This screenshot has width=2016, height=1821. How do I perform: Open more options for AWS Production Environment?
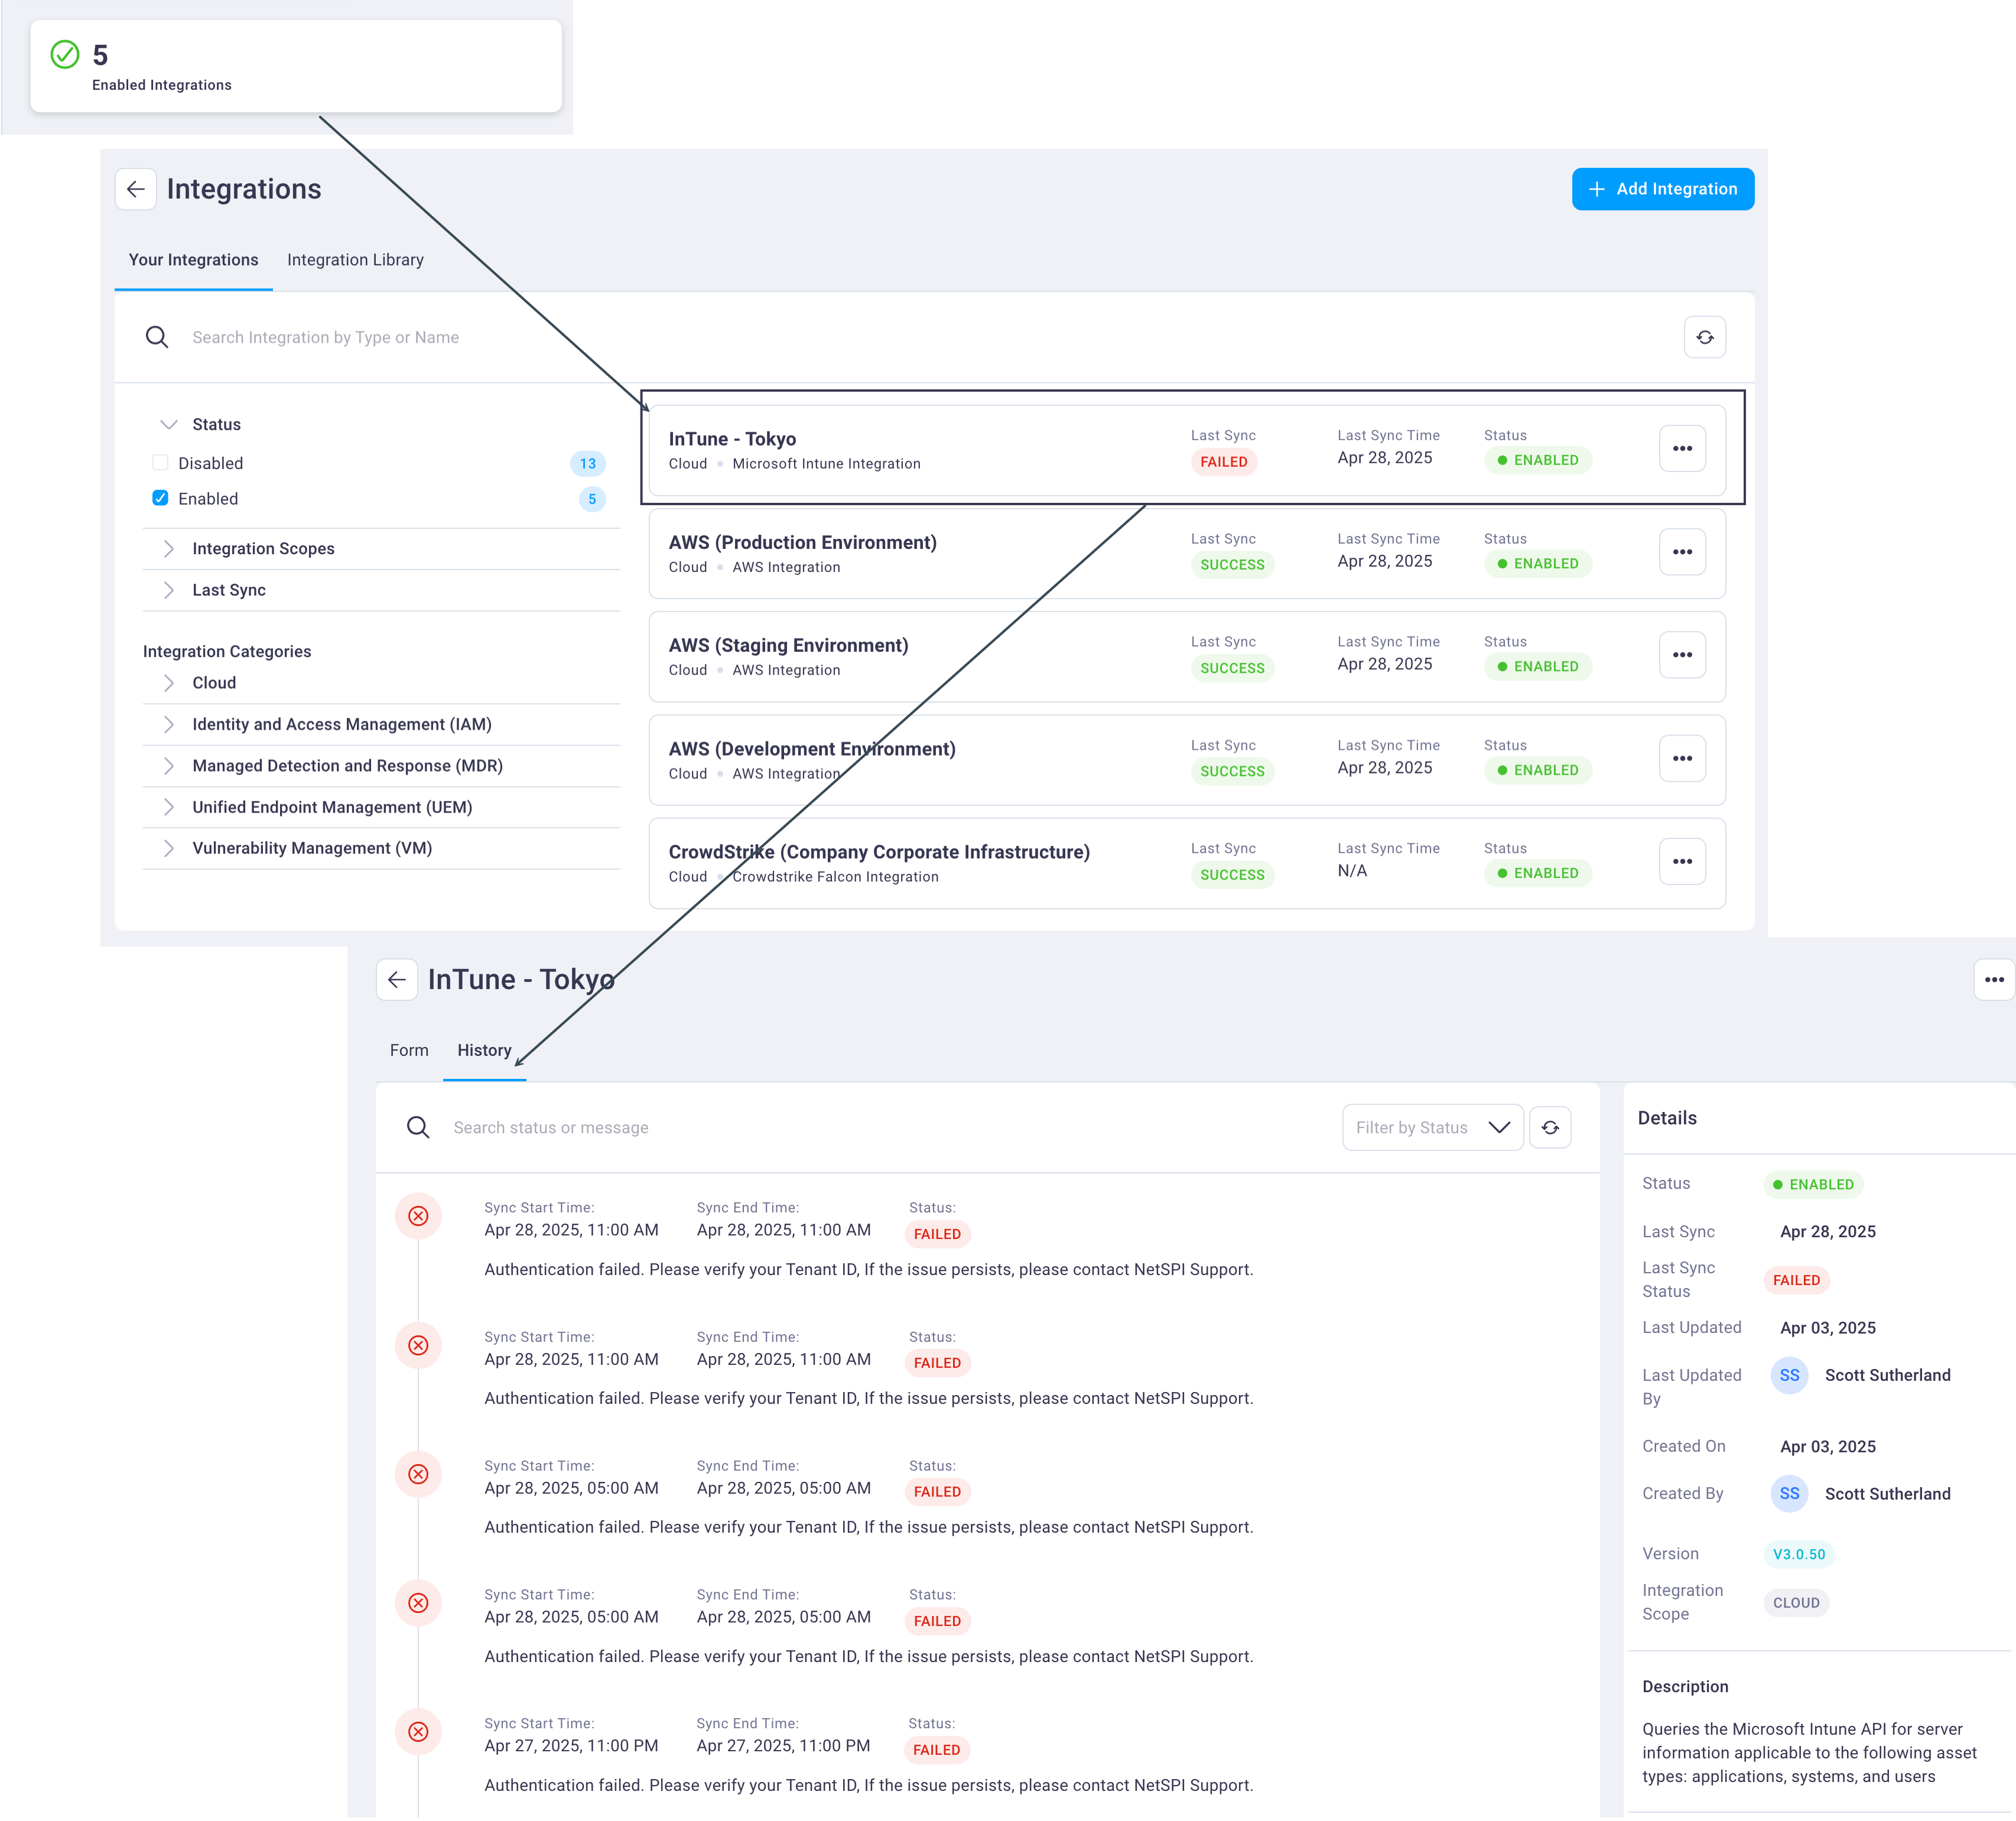(x=1682, y=552)
